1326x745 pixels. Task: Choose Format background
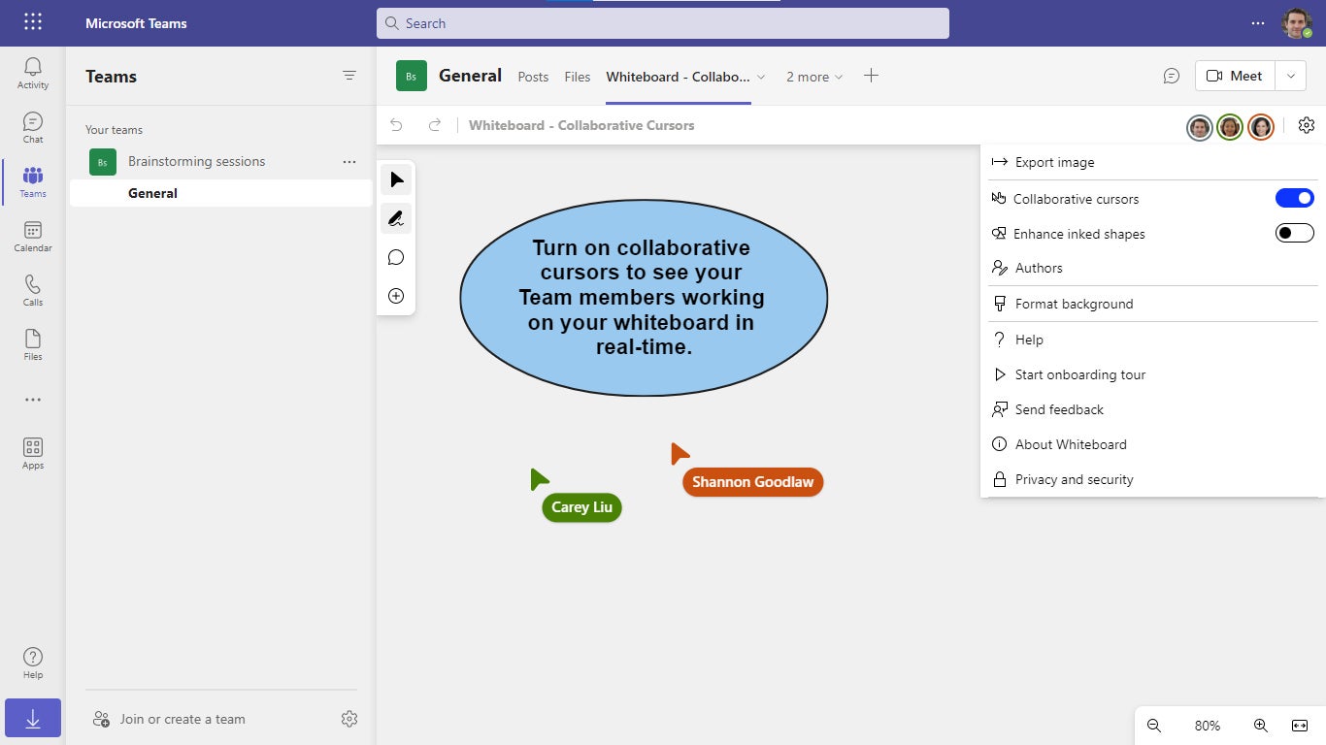[x=1153, y=304]
